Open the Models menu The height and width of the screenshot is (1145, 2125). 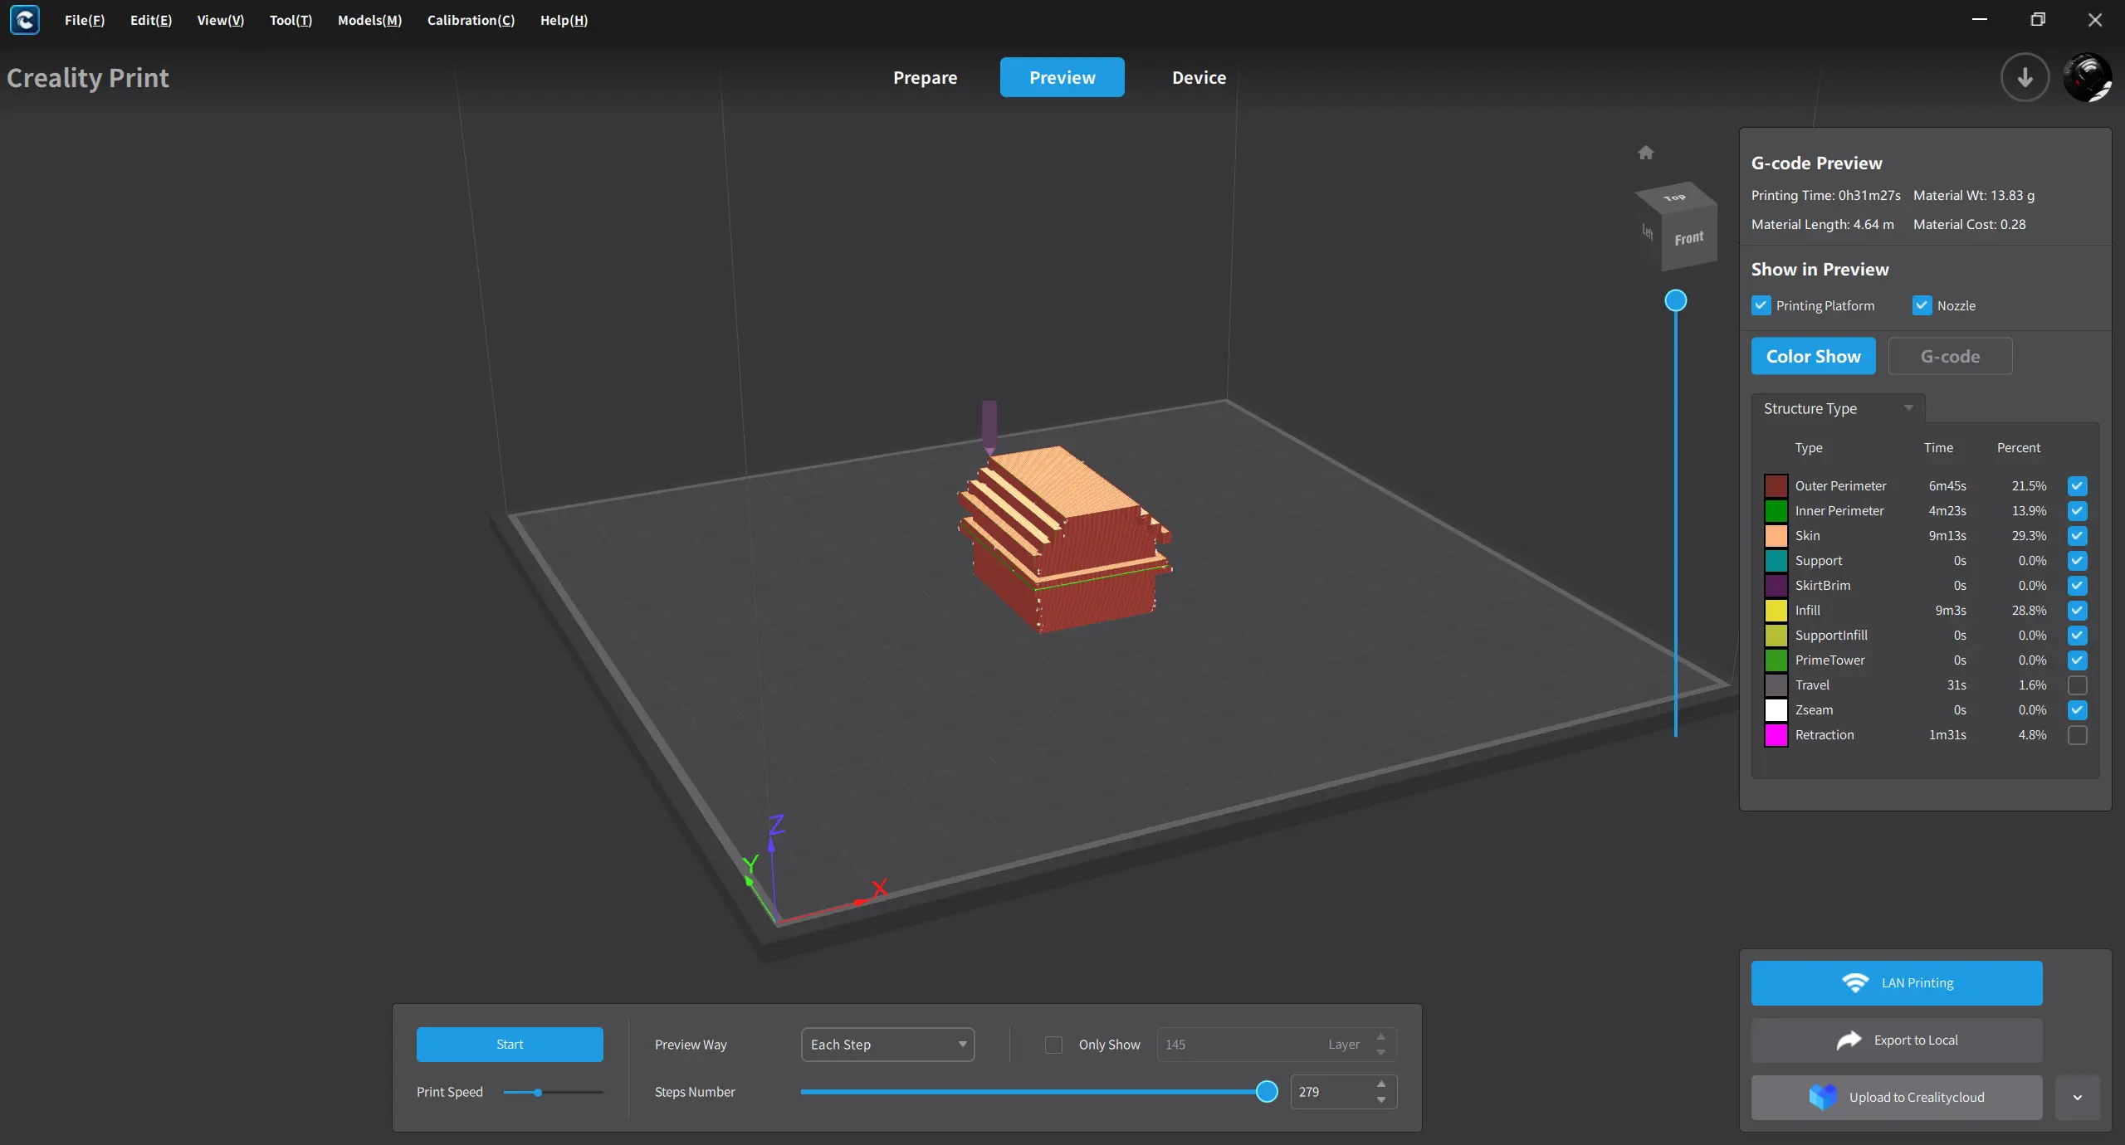[369, 20]
